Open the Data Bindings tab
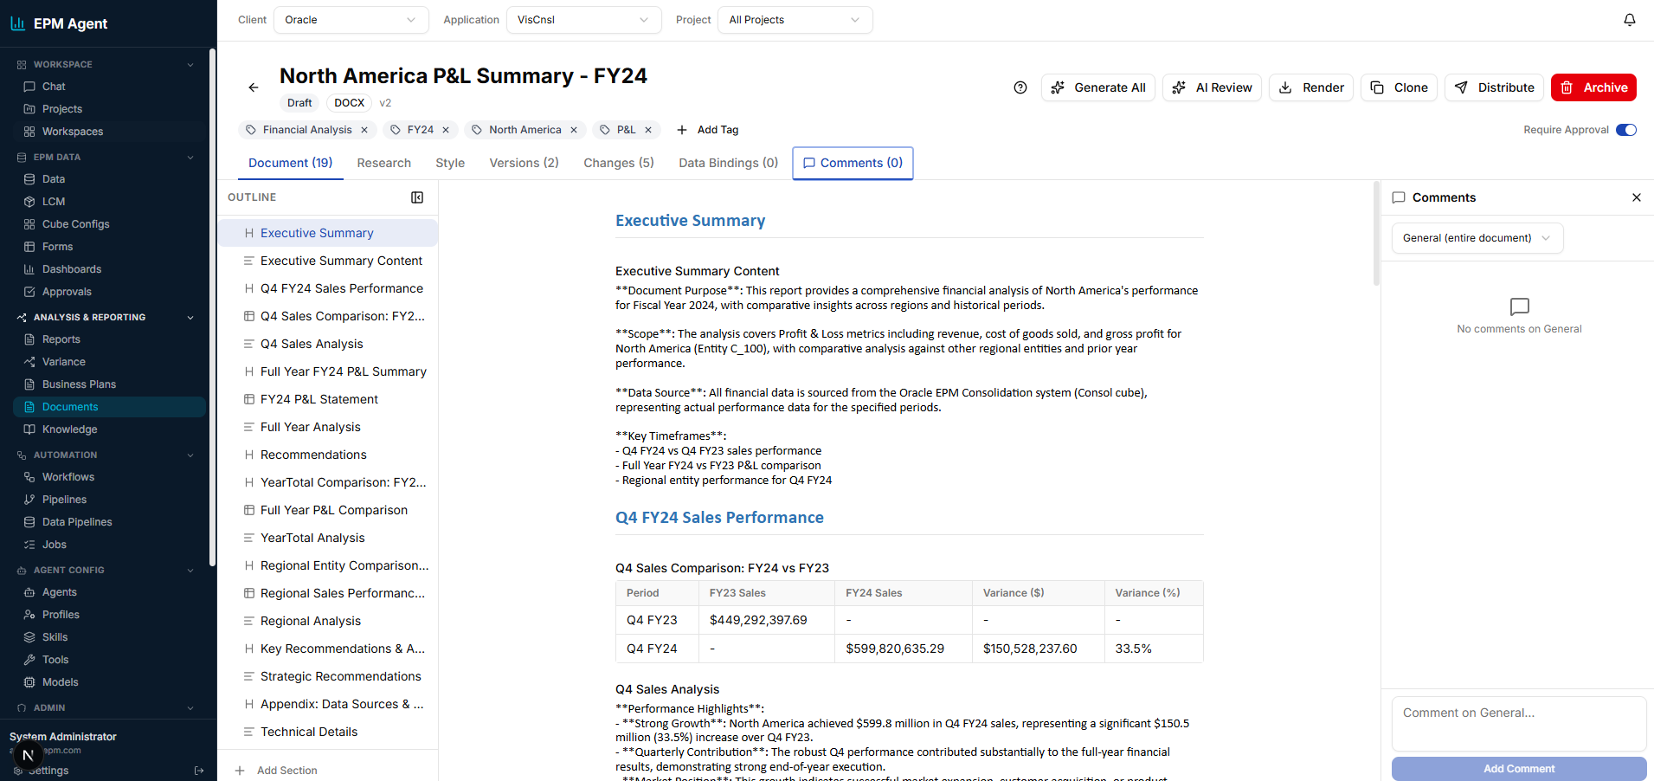The height and width of the screenshot is (781, 1654). coord(728,163)
